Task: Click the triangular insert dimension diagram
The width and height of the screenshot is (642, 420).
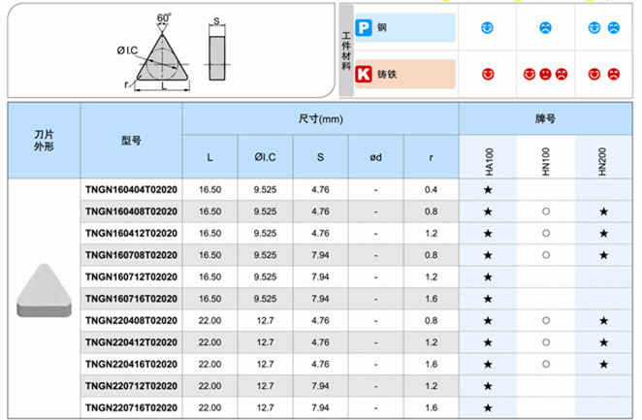Action: [x=162, y=60]
